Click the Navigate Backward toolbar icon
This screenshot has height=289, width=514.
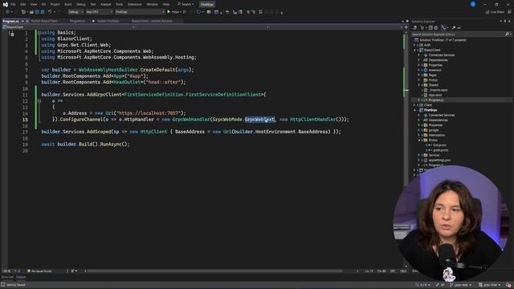coord(7,12)
